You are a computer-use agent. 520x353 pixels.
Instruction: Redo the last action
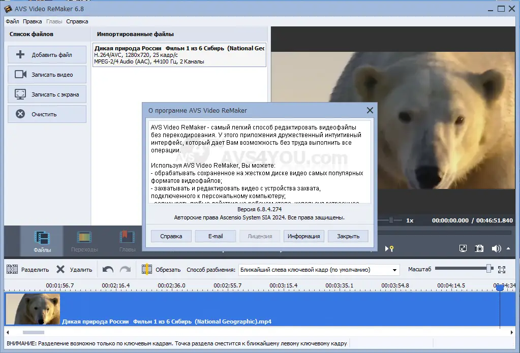point(126,269)
